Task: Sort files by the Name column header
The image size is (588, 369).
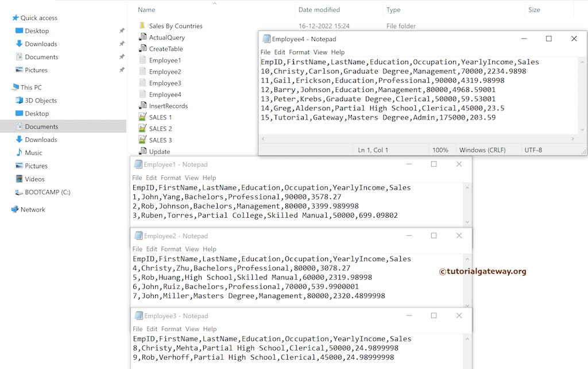Action: point(146,10)
